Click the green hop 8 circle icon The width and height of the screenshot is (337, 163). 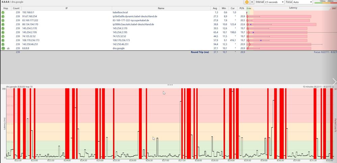pos(3,40)
